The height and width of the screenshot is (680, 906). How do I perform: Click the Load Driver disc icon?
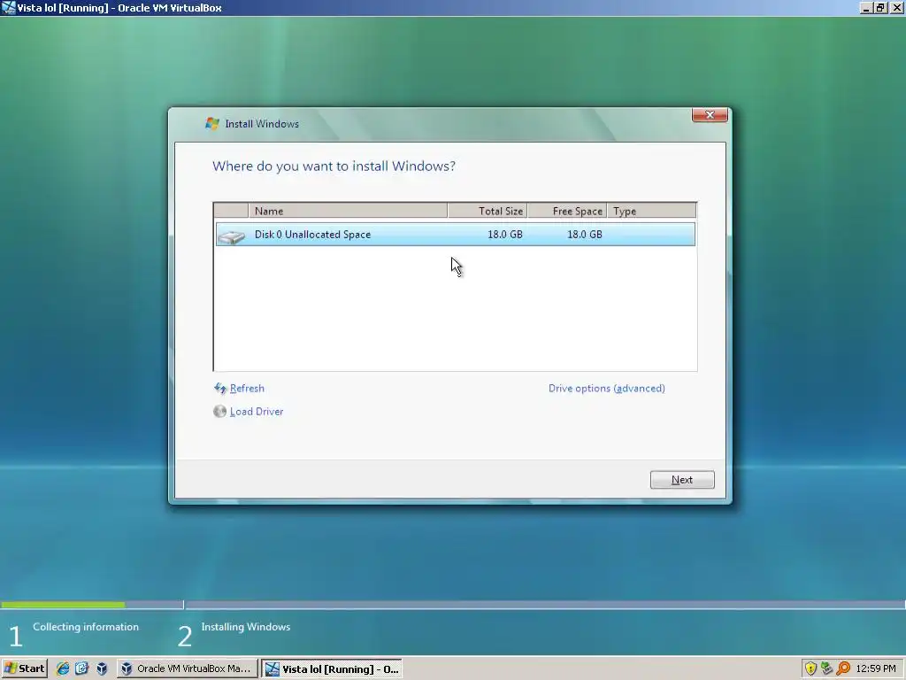point(219,411)
